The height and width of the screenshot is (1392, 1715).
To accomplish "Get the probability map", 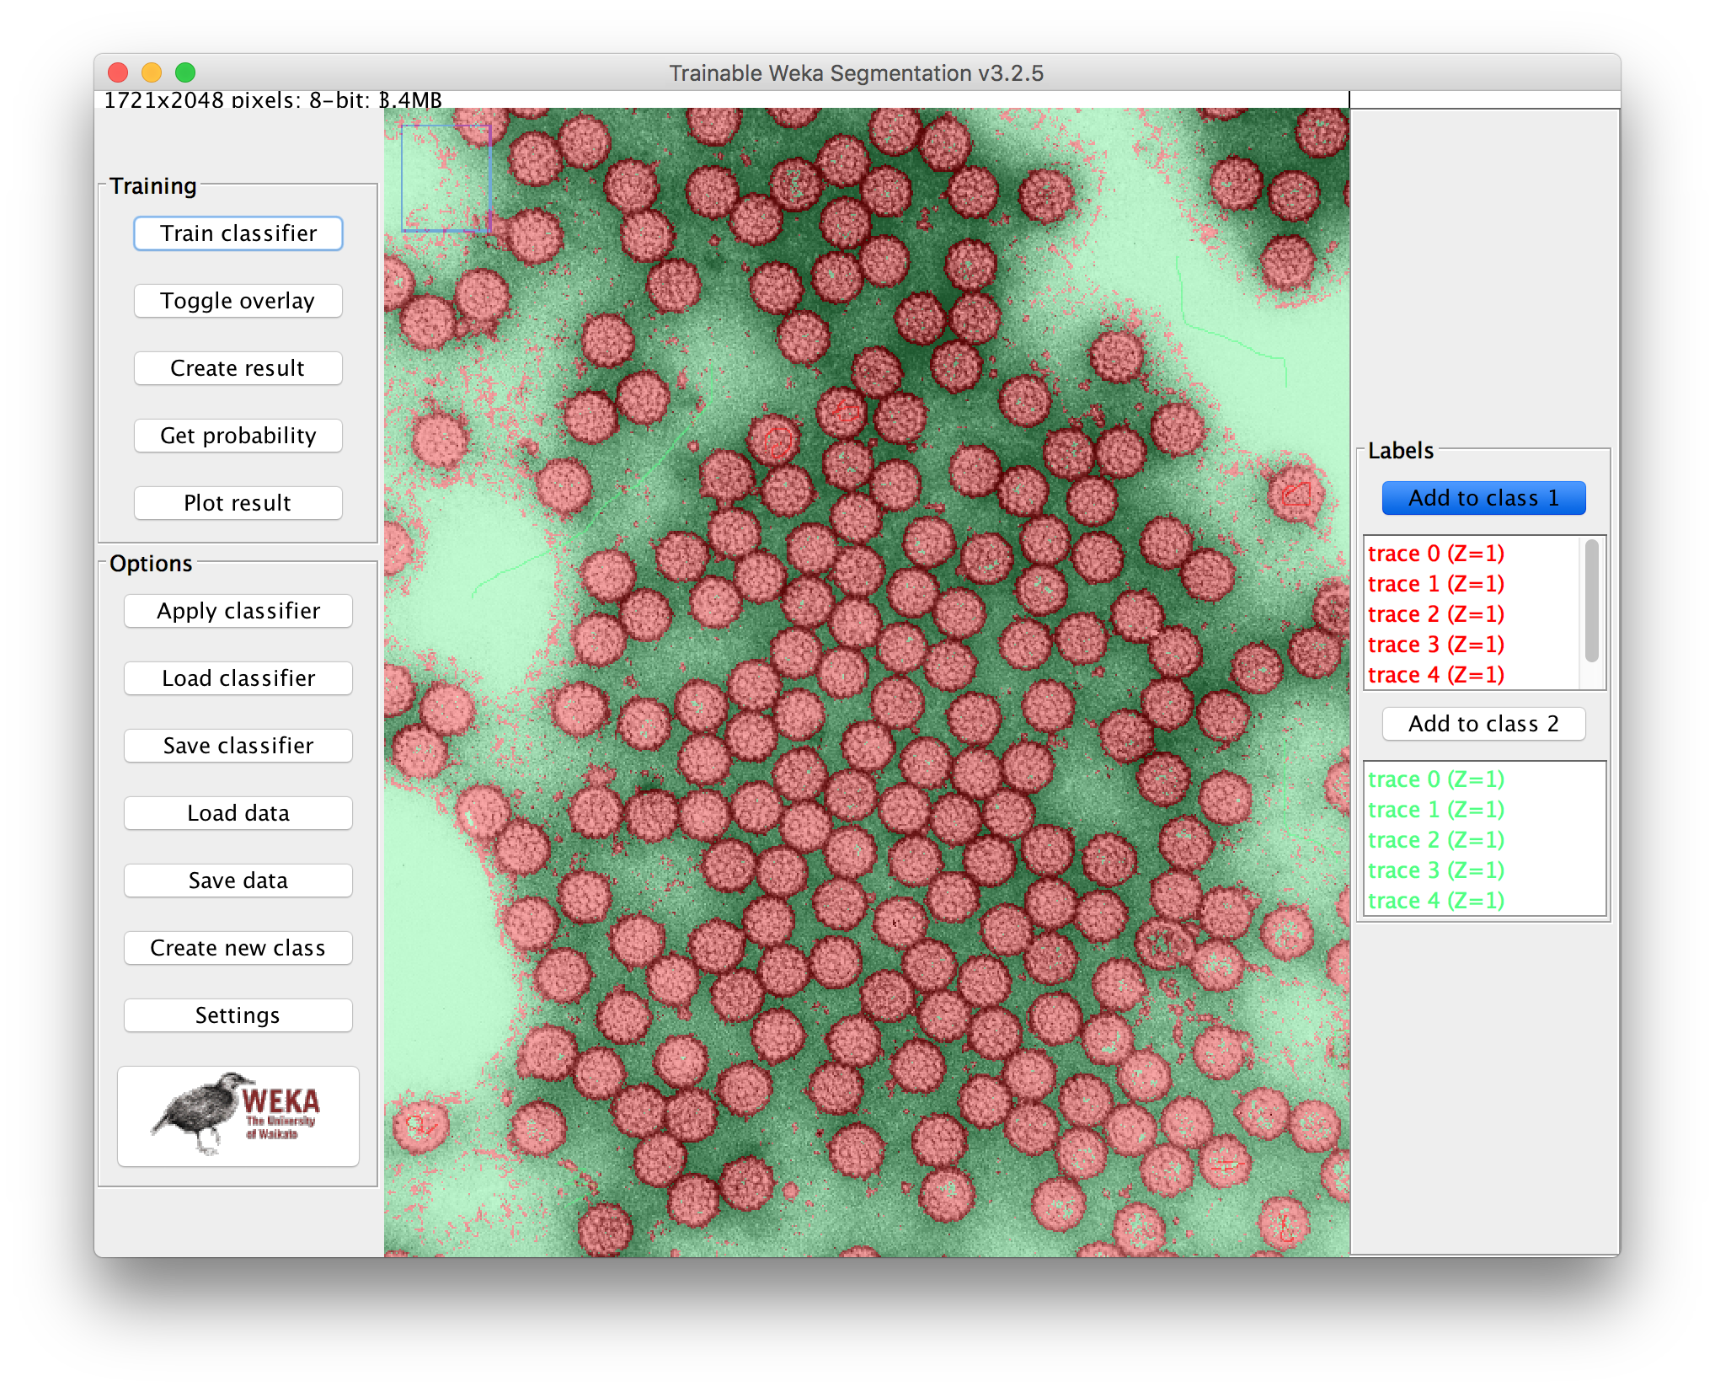I will point(238,436).
